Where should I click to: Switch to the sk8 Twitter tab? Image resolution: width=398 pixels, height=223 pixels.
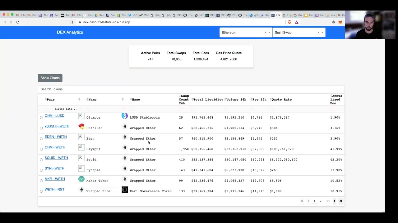coord(133,15)
